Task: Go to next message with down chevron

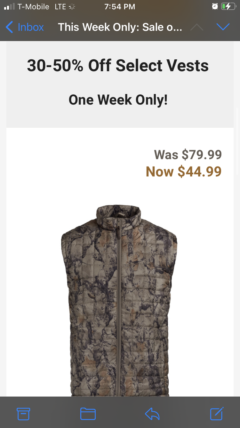Action: (x=223, y=27)
